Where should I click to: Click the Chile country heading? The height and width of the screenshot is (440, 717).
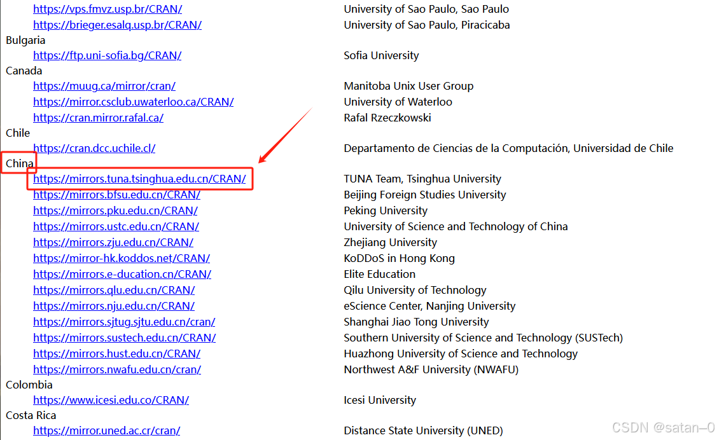(18, 134)
